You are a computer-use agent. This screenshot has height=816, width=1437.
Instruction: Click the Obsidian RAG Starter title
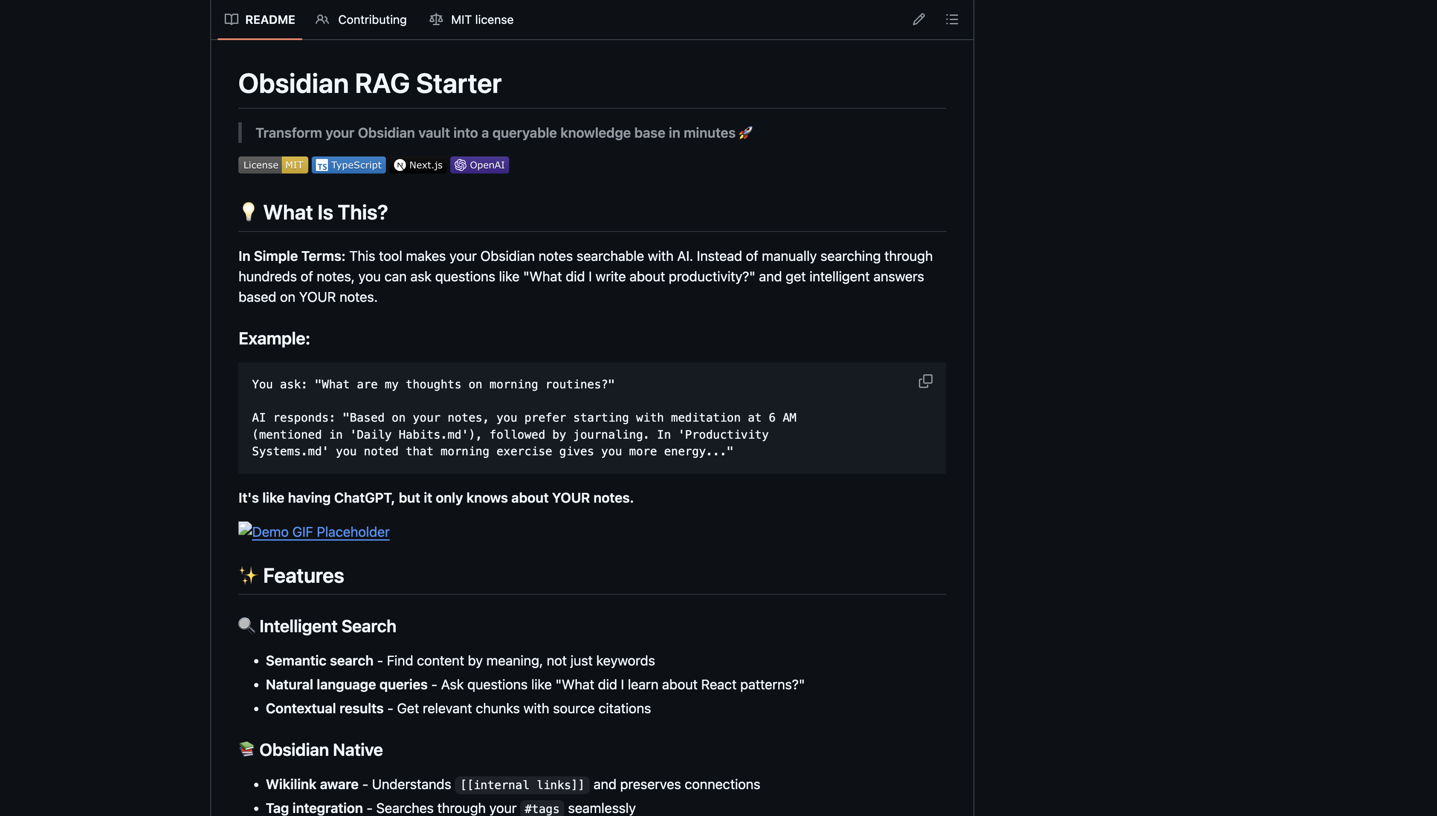tap(370, 84)
